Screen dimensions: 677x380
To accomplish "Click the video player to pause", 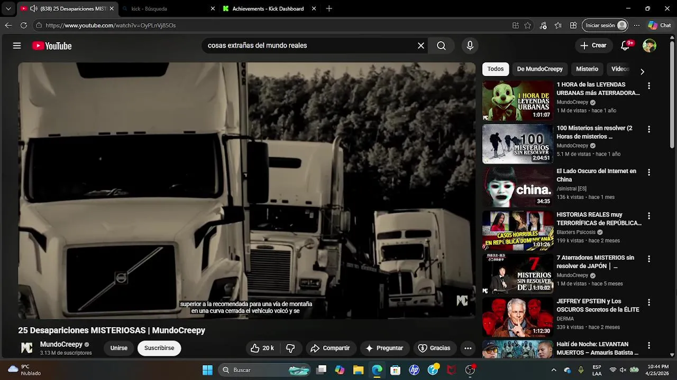I will [247, 190].
